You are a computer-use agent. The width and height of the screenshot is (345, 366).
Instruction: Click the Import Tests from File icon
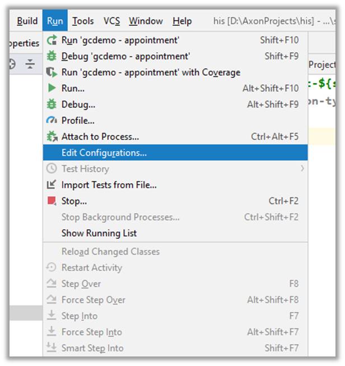coord(52,184)
